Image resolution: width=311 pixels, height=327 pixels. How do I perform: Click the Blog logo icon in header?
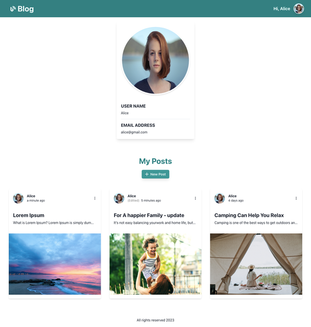click(13, 9)
